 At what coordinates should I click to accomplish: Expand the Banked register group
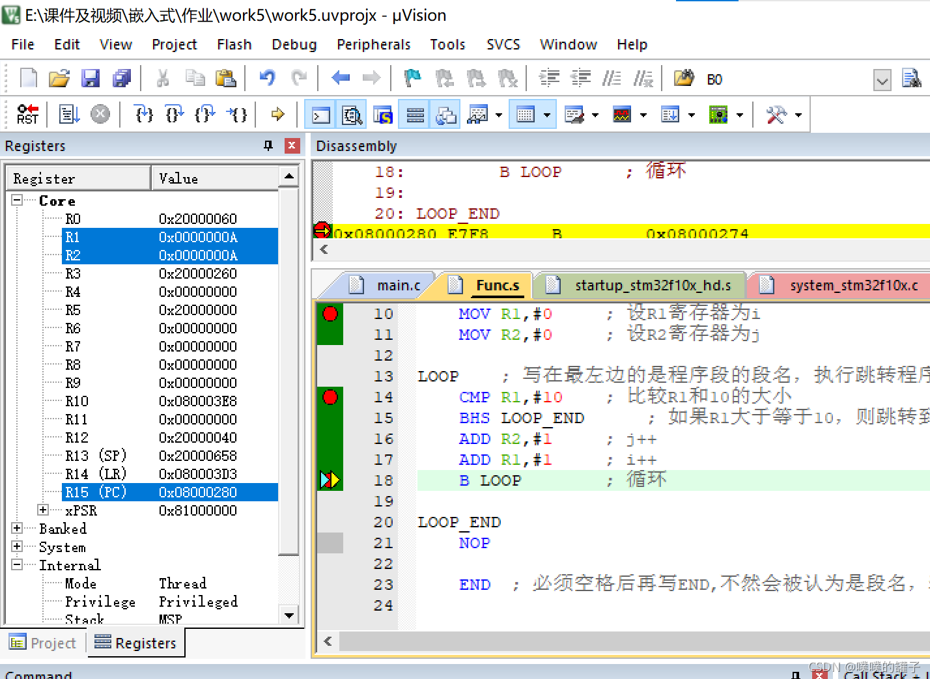(x=18, y=528)
